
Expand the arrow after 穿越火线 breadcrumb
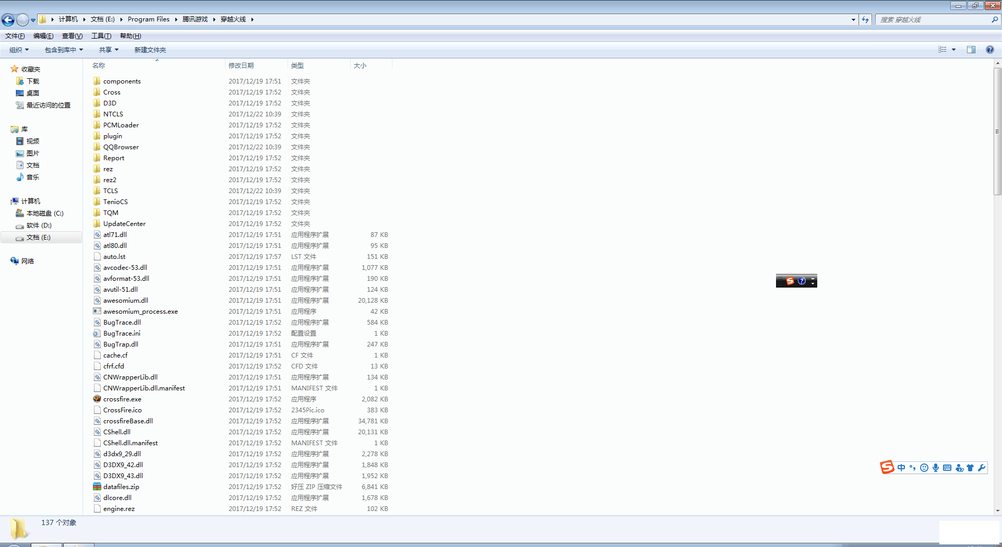[253, 19]
